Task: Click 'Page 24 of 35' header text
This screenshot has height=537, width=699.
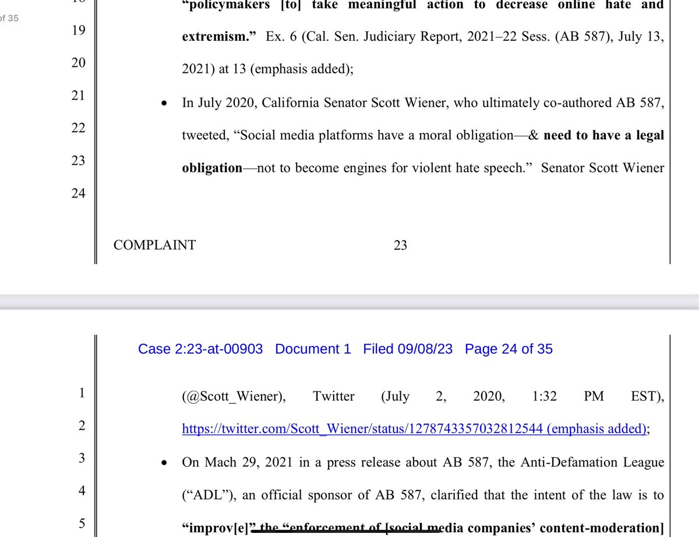Action: 509,349
